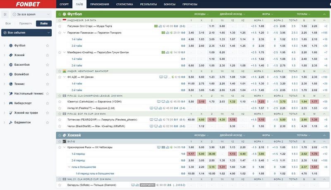Click the Esports gamepad icon in sidebar

(x=11, y=103)
